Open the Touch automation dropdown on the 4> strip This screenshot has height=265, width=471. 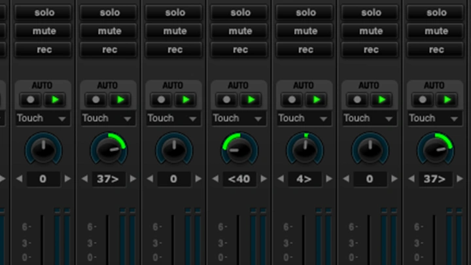(x=305, y=118)
